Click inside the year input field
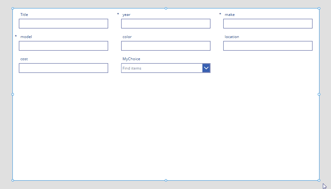The height and width of the screenshot is (189, 331). [165, 23]
